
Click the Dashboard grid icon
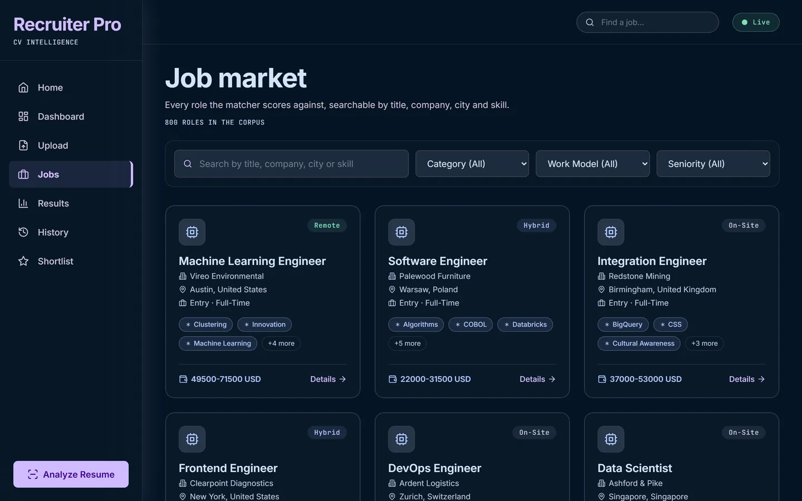coord(23,116)
